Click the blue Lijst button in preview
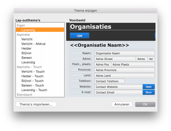Screen dimensions: 171x131 (x=79, y=36)
